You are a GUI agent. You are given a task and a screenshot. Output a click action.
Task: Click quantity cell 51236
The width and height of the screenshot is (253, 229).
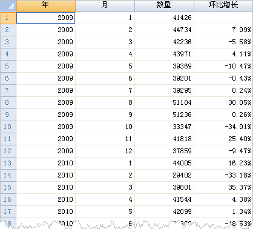pos(164,115)
